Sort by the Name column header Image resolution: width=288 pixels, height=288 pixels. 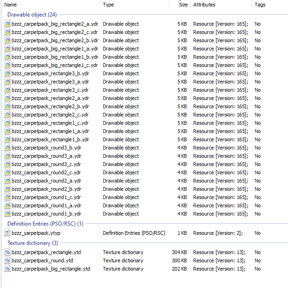(51, 5)
